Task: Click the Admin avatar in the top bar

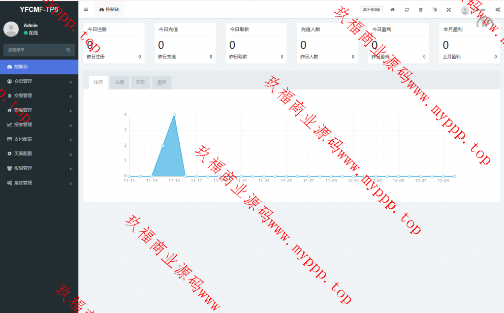Action: 465,10
